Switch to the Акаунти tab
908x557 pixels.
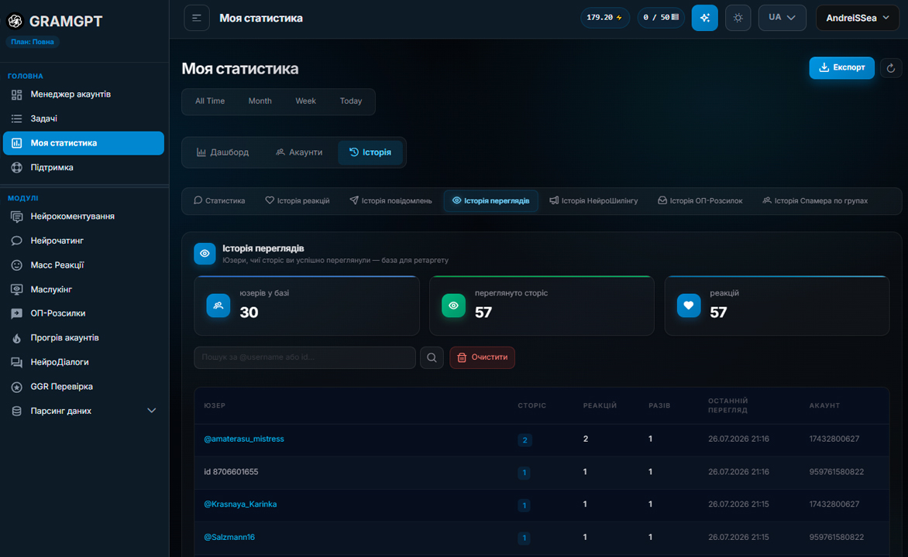click(x=299, y=152)
